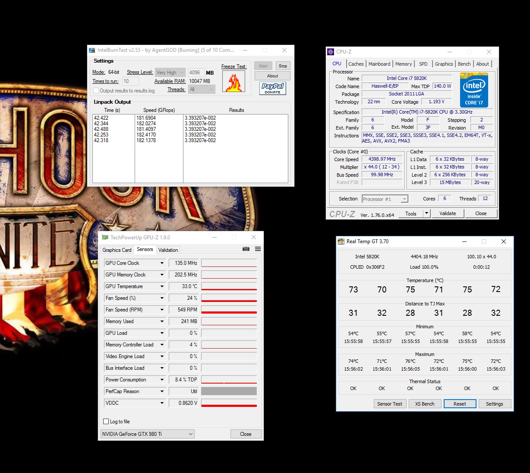Click the Linpack time value 42.318
The width and height of the screenshot is (530, 473).
click(101, 140)
